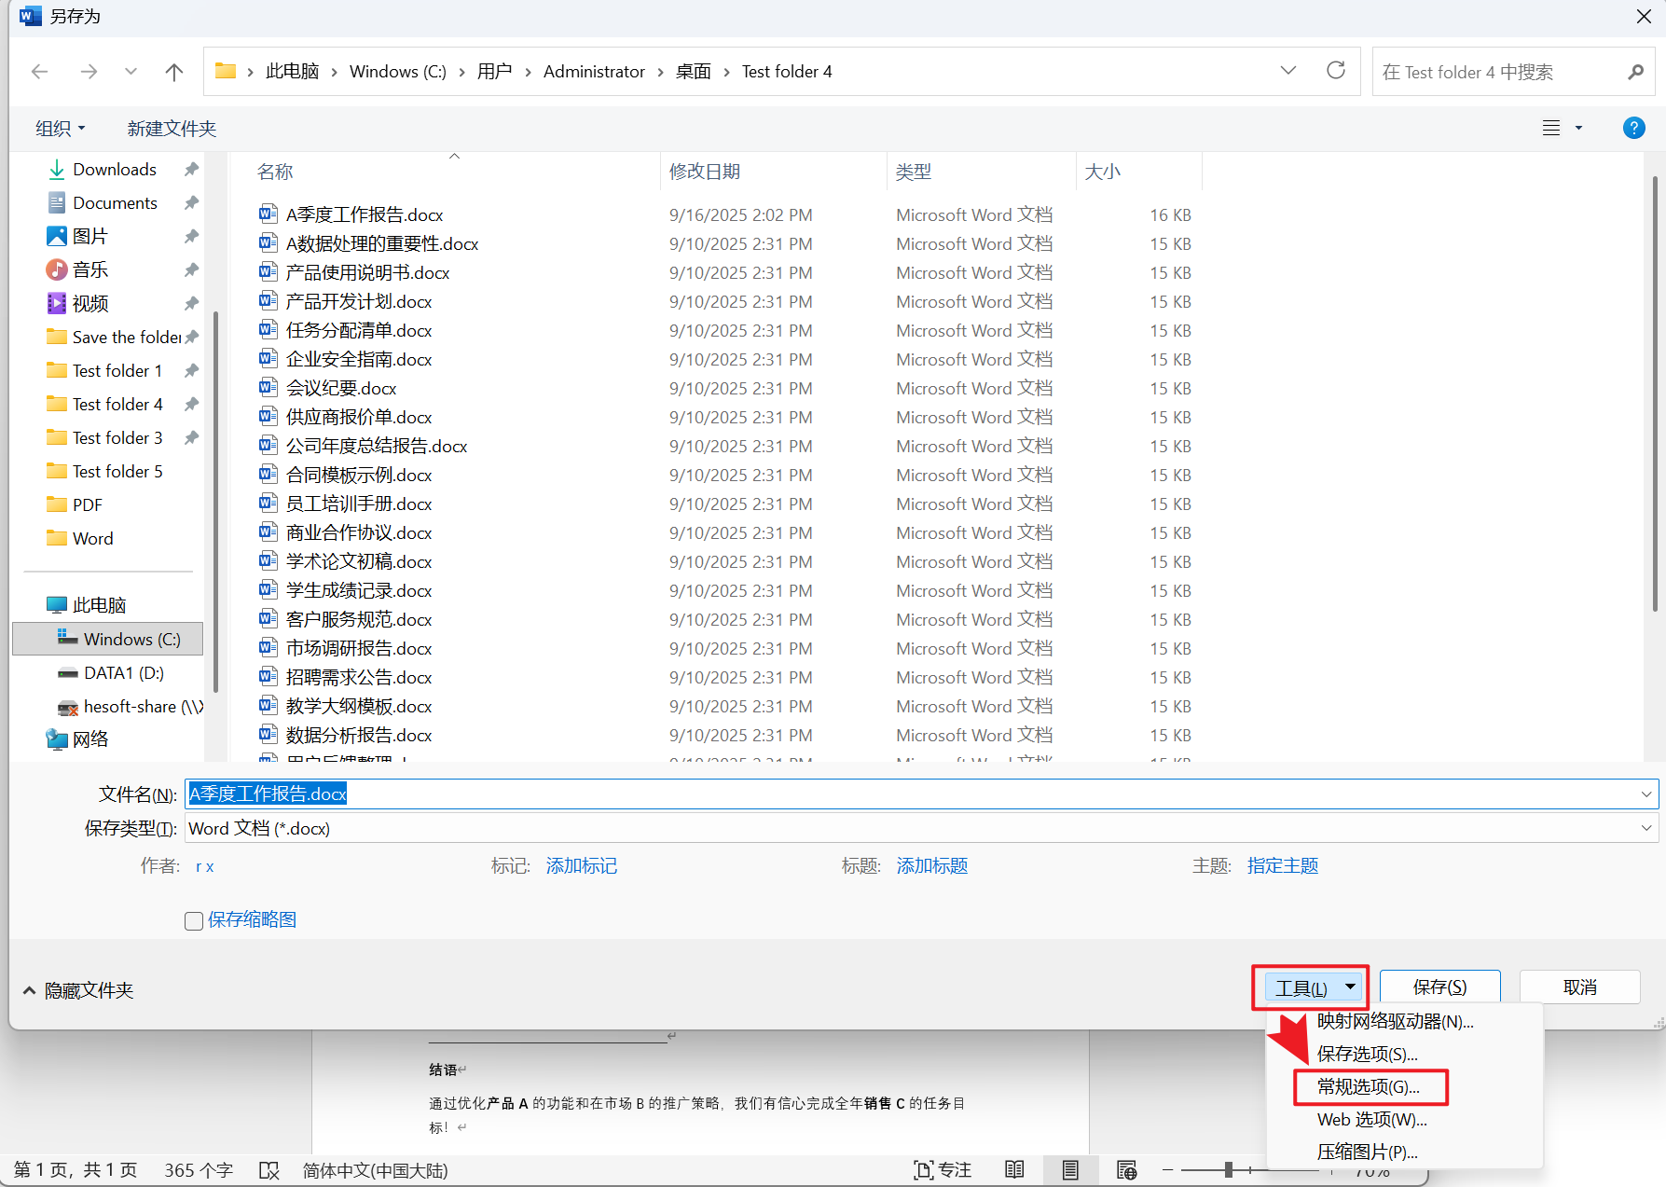Click the 保存 button
Viewport: 1666px width, 1187px height.
coord(1439,987)
